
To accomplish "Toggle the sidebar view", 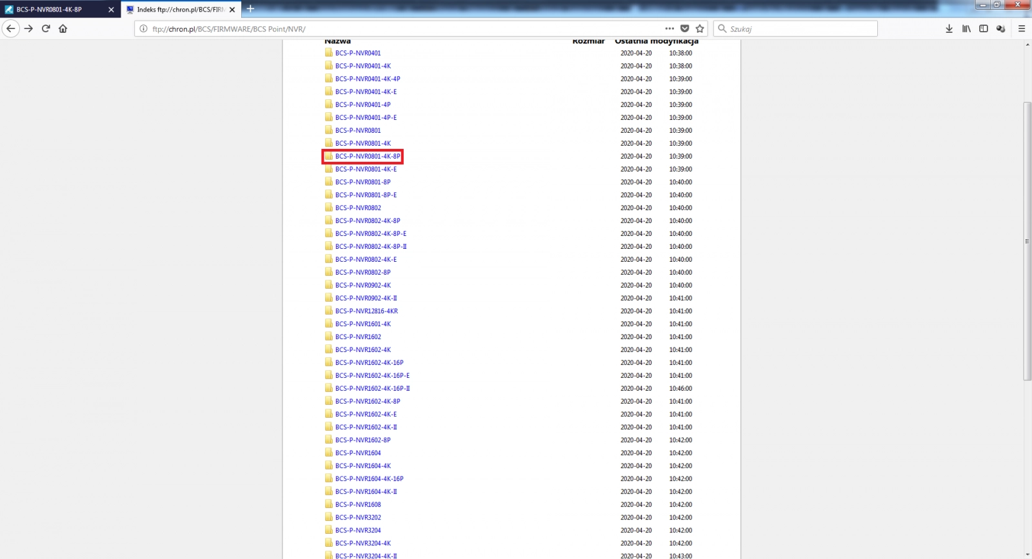I will pos(984,28).
